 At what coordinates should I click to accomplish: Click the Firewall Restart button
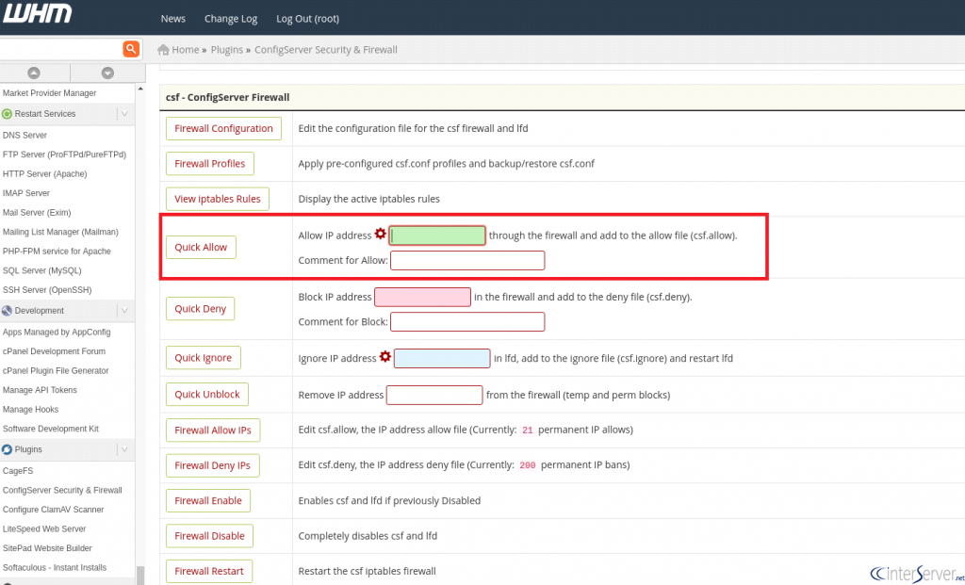point(209,571)
